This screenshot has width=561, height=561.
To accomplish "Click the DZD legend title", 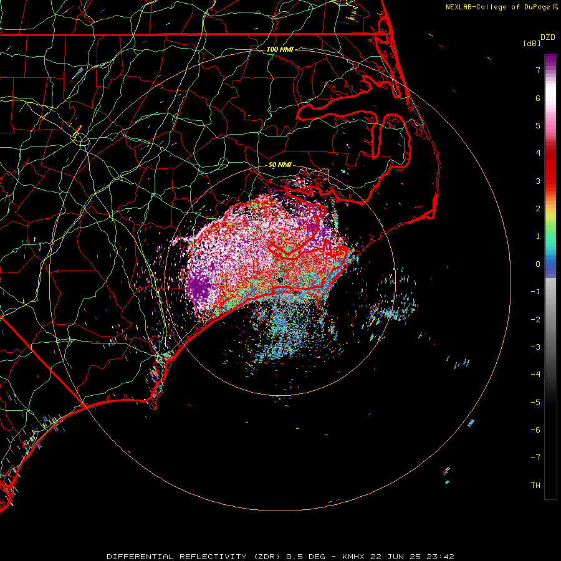I will coord(548,37).
